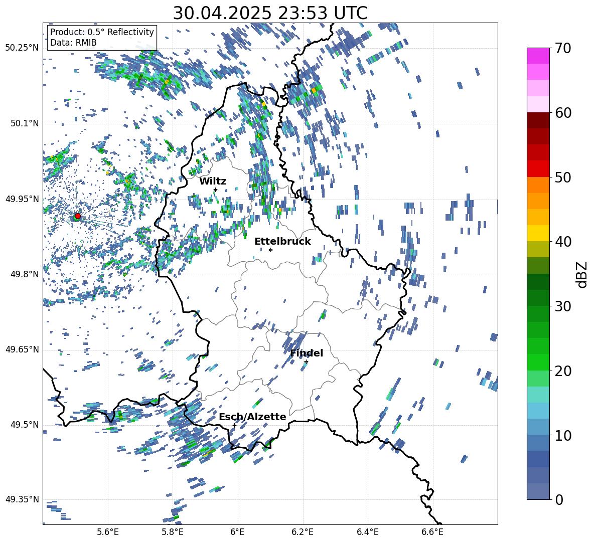Click the 6.6°E longitude label
The width and height of the screenshot is (594, 542).
432,532
